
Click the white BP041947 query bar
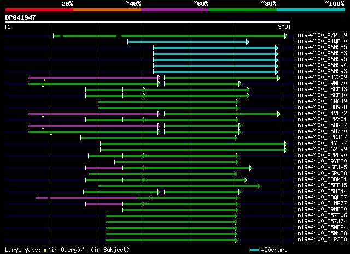click(148, 22)
